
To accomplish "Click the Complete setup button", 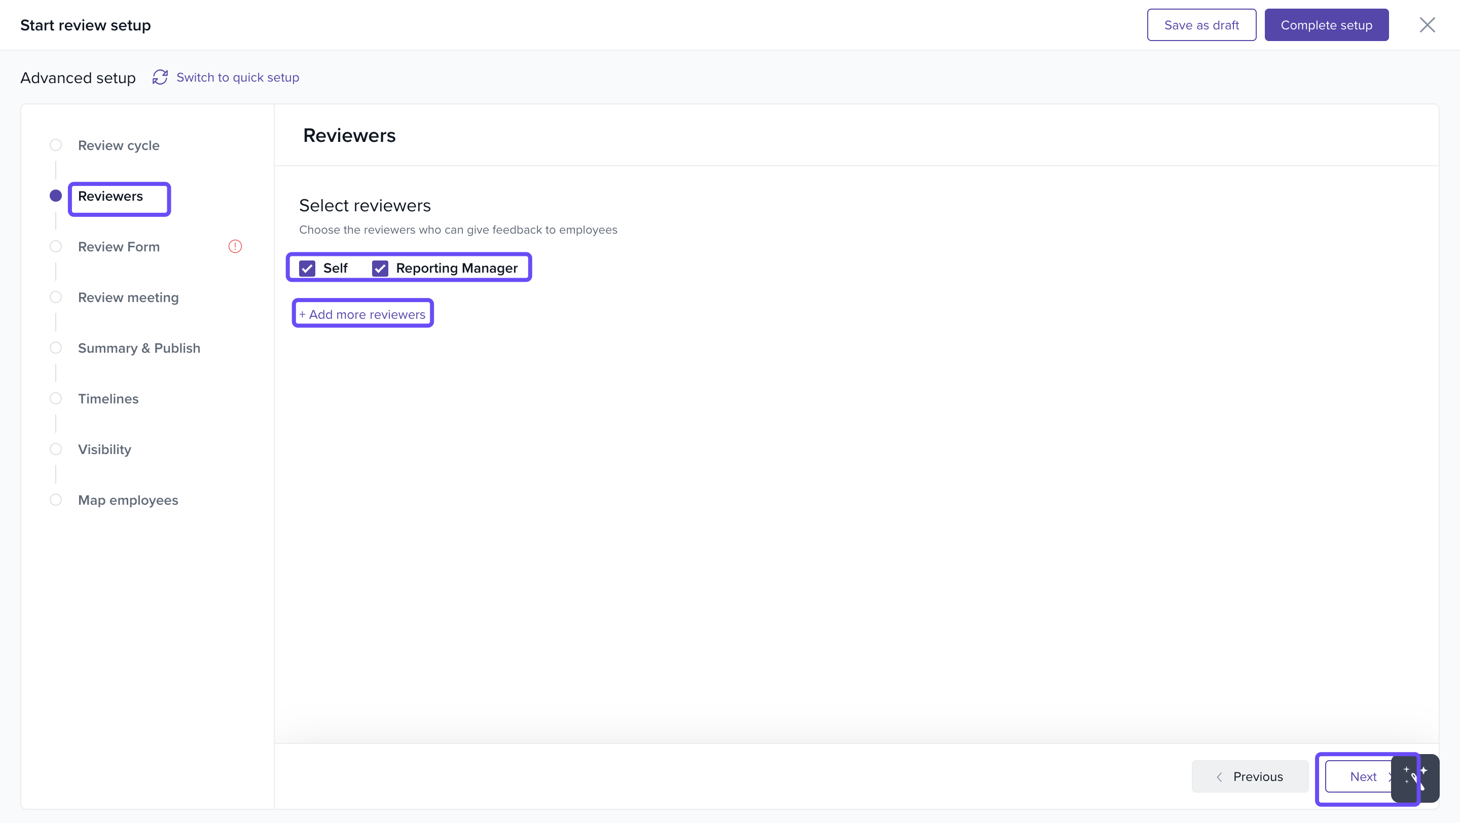I will (x=1326, y=25).
